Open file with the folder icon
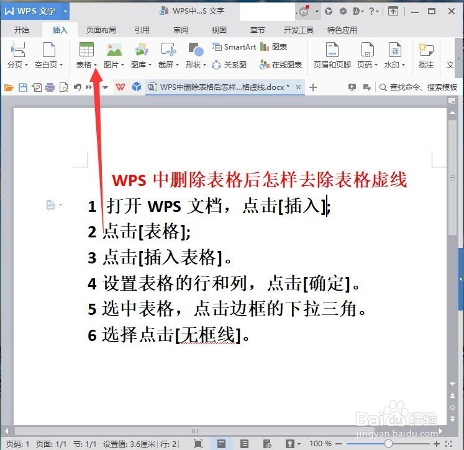Image resolution: width=464 pixels, height=450 pixels. click(x=9, y=87)
